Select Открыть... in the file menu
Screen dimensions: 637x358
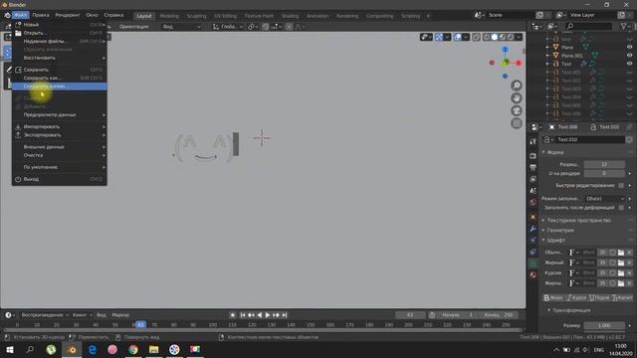60,33
